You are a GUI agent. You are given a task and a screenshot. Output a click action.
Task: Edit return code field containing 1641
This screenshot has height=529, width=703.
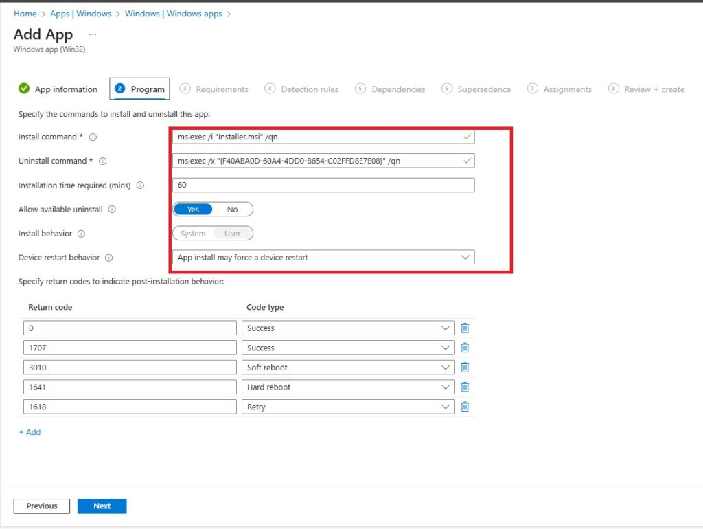(130, 387)
